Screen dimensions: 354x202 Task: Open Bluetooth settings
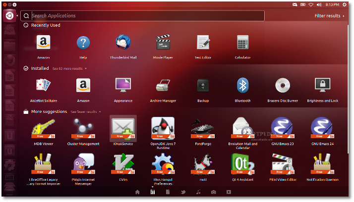243,85
